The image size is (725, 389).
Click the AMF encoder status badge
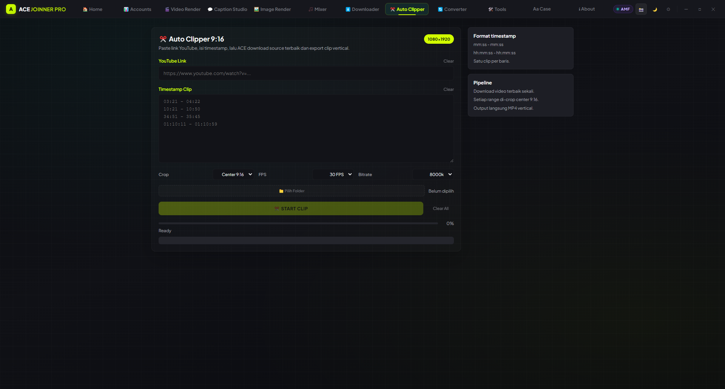[x=623, y=9]
